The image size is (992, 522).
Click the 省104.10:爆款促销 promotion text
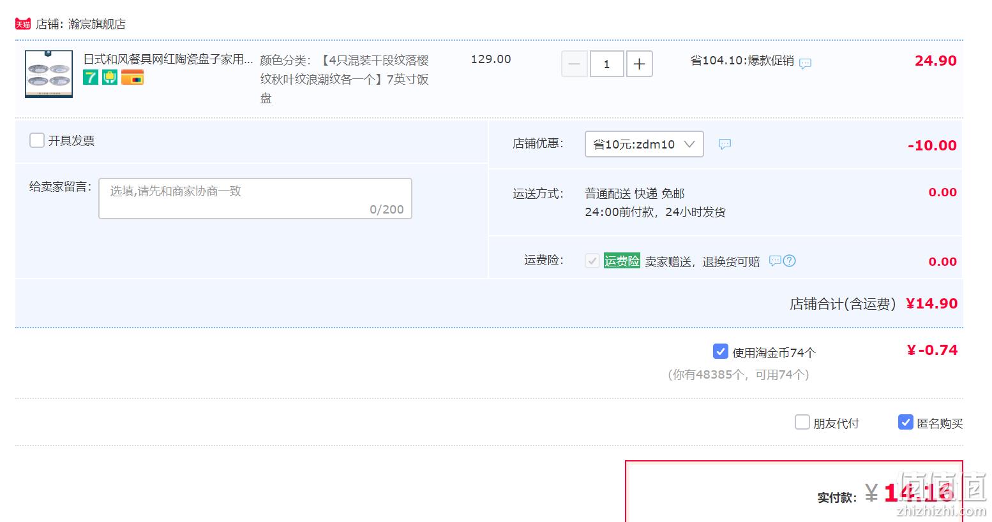pos(742,61)
